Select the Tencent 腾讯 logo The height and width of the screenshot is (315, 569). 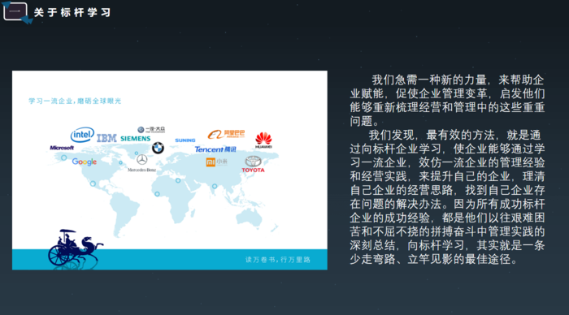[x=215, y=149]
